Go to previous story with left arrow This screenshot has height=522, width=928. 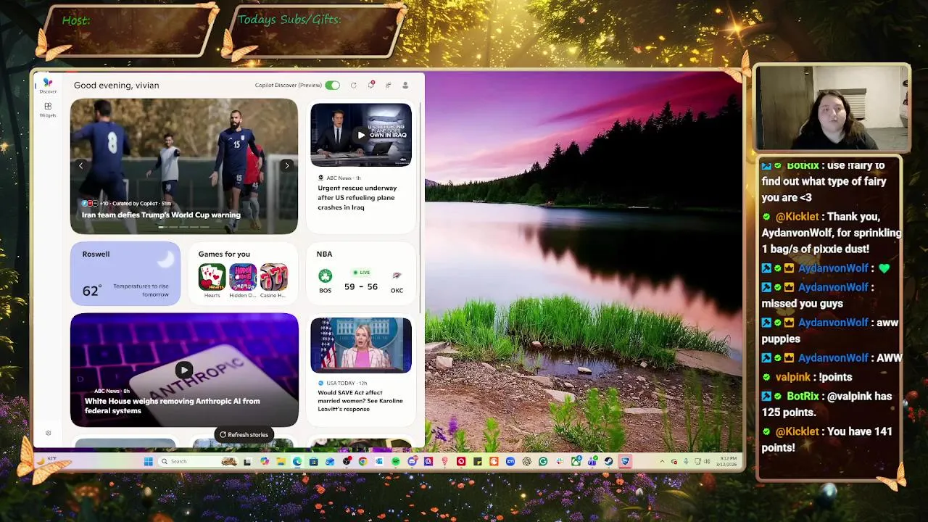point(80,165)
